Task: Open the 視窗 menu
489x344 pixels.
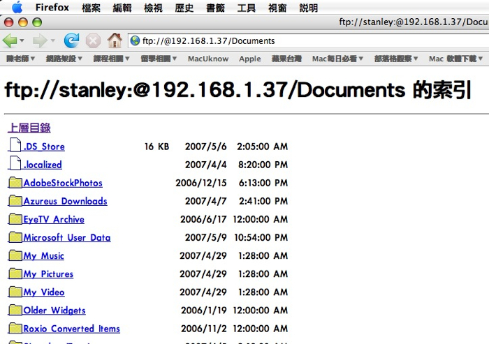Action: point(277,8)
